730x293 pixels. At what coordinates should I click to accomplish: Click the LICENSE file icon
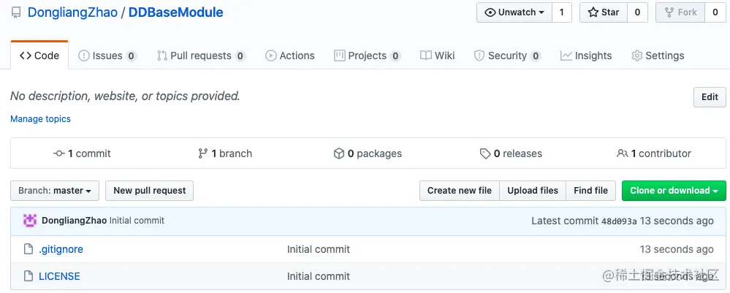pos(28,276)
